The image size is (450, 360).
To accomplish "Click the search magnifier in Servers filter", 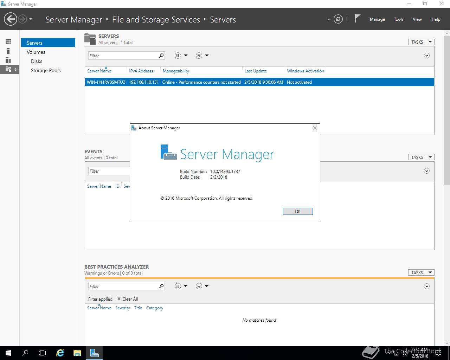I will click(161, 56).
